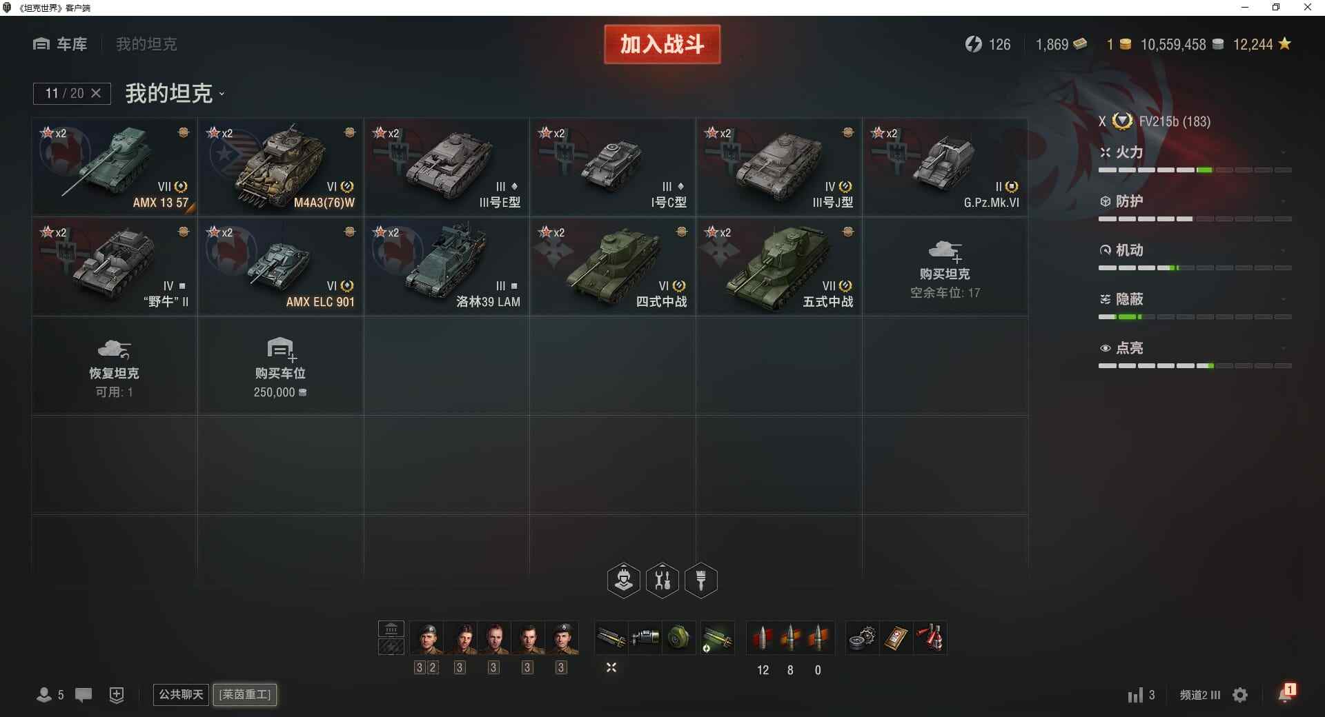Open the paintbrush customization hexagon icon

point(701,580)
